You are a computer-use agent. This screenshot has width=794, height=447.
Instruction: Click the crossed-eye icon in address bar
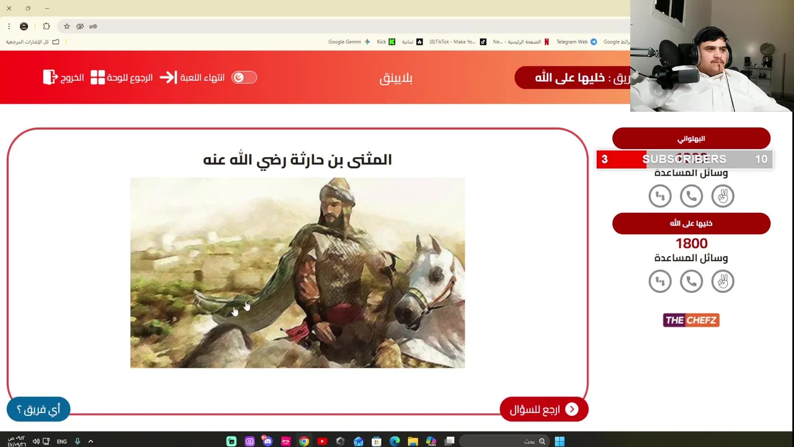80,26
